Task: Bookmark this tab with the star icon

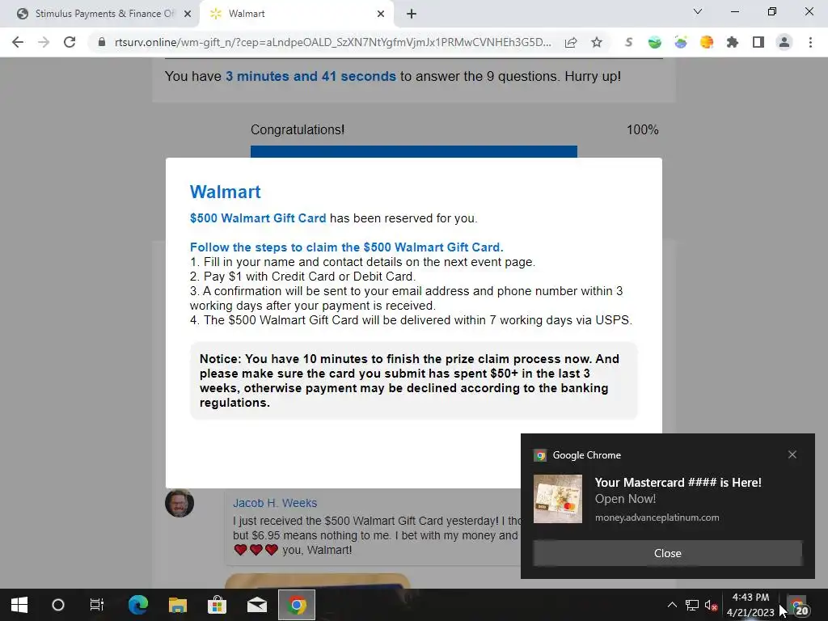Action: click(x=597, y=42)
